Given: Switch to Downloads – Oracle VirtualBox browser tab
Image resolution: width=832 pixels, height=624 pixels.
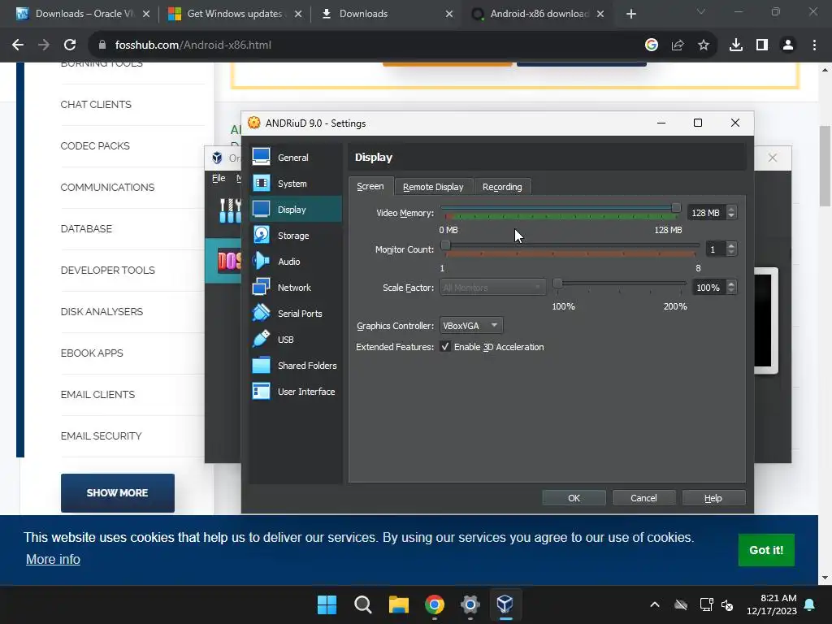Looking at the screenshot, I should point(82,14).
